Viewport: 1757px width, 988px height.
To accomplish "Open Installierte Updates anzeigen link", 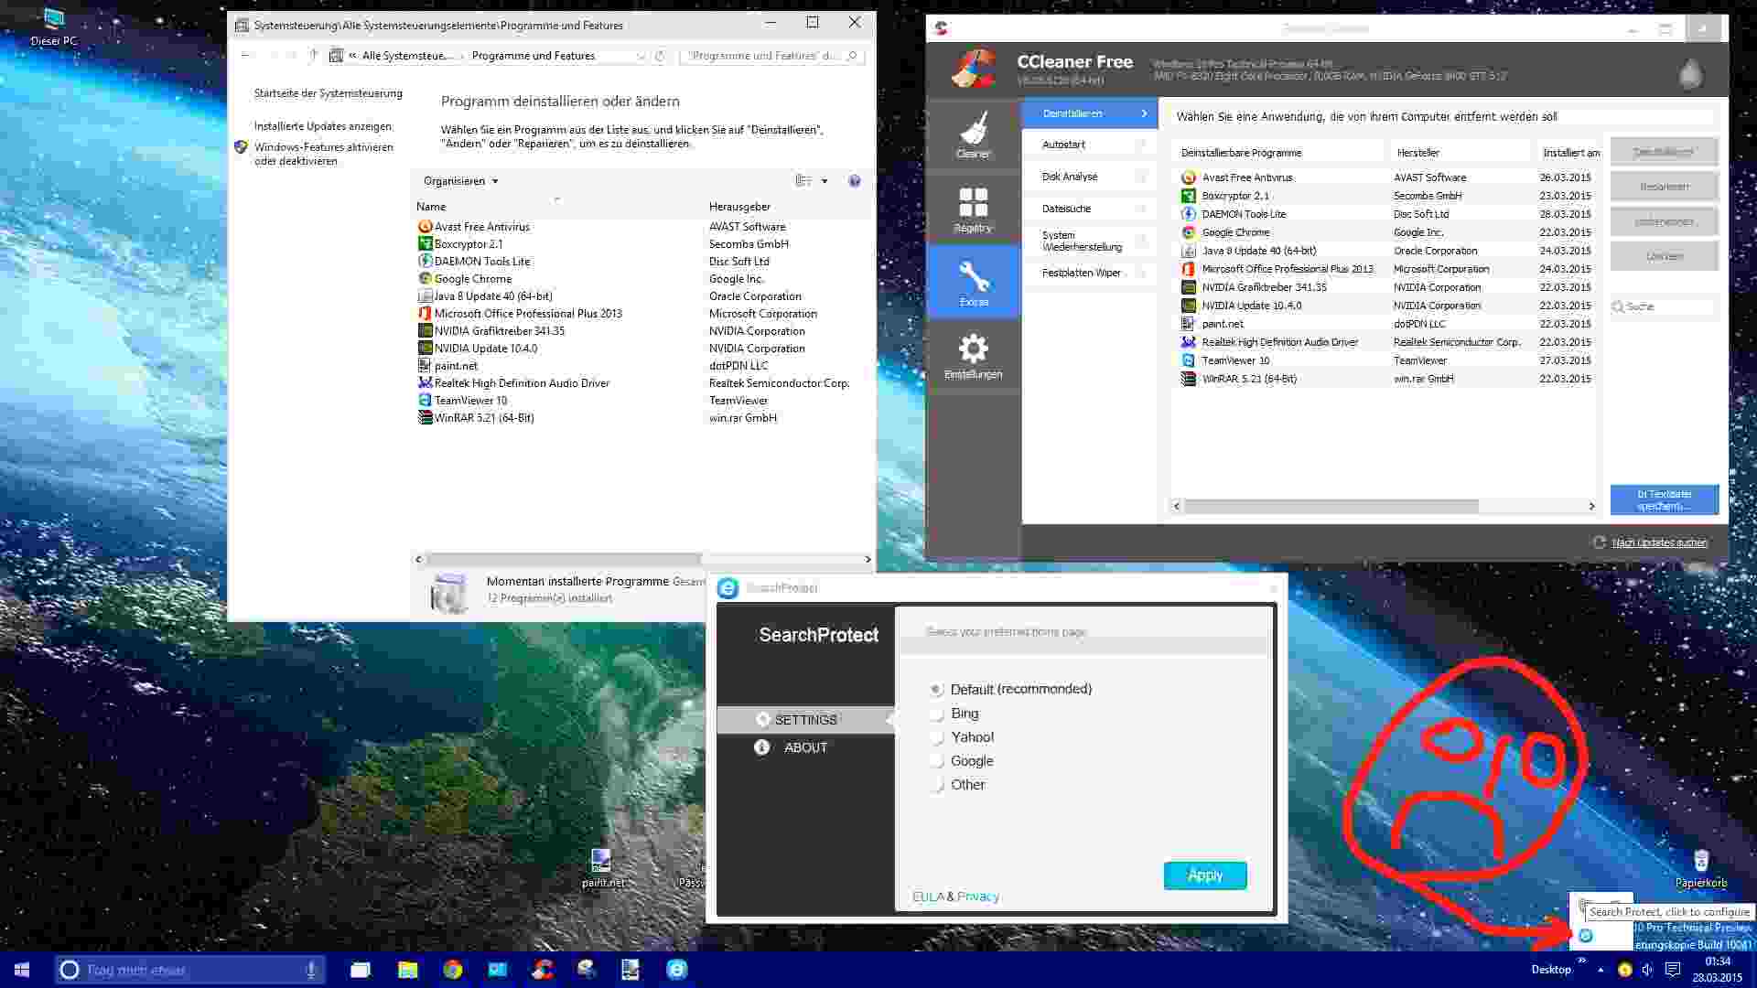I will 323,126.
